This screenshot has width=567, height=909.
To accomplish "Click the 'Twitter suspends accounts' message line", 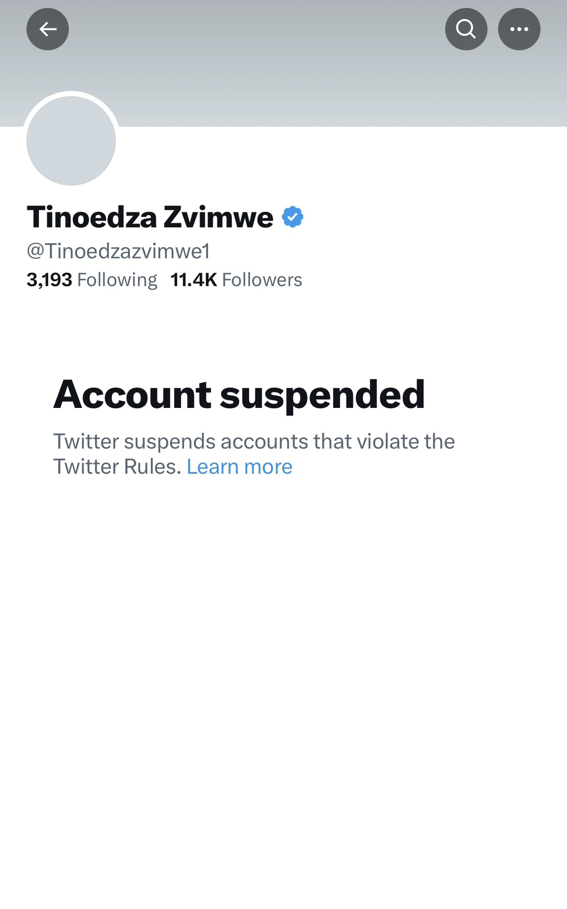I will [254, 442].
